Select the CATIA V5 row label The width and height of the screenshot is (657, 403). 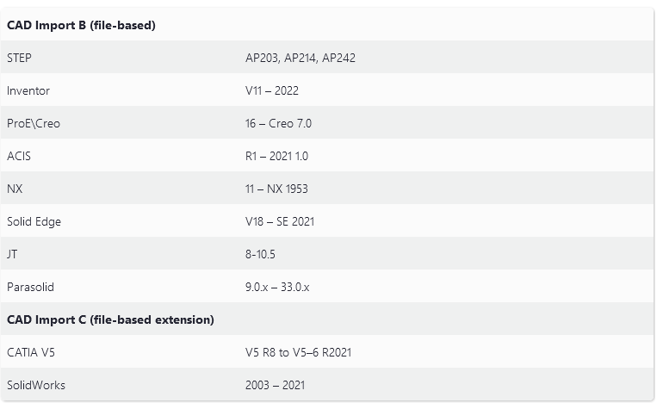[x=32, y=352]
